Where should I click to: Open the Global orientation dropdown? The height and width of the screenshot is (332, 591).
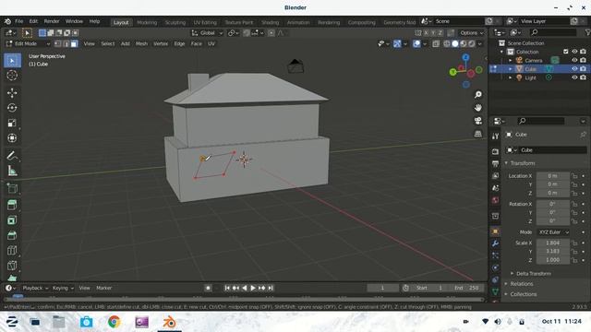pos(207,33)
